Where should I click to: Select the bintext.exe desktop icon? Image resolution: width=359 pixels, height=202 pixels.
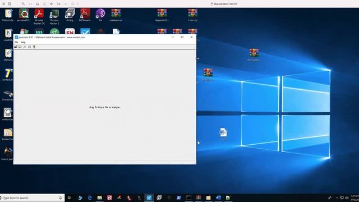coord(8,75)
